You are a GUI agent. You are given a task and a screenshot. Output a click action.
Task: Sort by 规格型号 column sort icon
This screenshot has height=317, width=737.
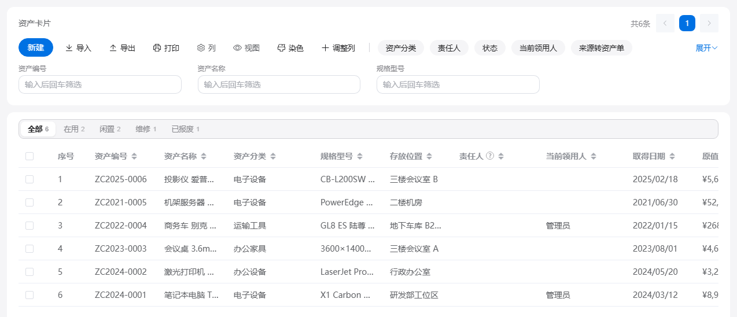click(x=360, y=156)
